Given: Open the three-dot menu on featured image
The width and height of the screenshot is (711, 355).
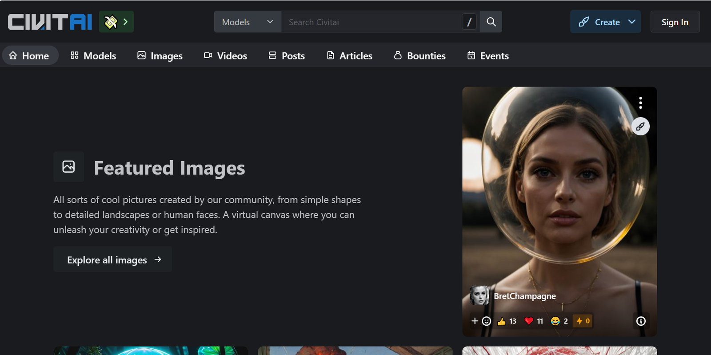Looking at the screenshot, I should tap(640, 103).
